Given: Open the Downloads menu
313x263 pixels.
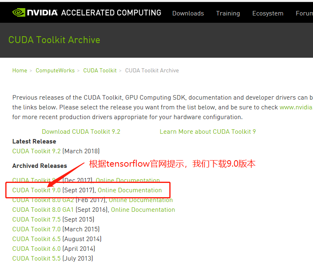Looking at the screenshot, I should [x=188, y=13].
